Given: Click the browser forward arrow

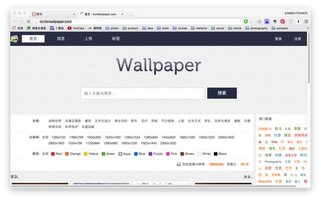Looking at the screenshot, I should tap(21, 21).
